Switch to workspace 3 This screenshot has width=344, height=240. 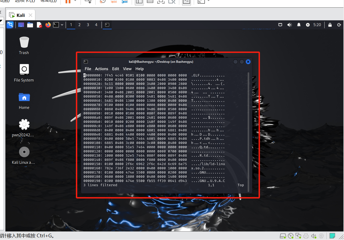pyautogui.click(x=88, y=25)
